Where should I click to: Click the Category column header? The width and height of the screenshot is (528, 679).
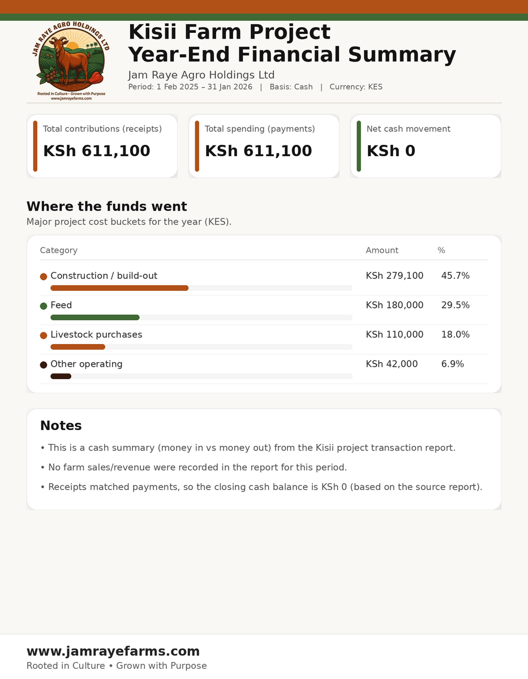point(59,250)
